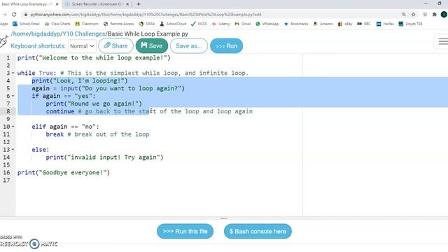This screenshot has height=252, width=448.
Task: Open the SISRA bookmark
Action: click(146, 24)
